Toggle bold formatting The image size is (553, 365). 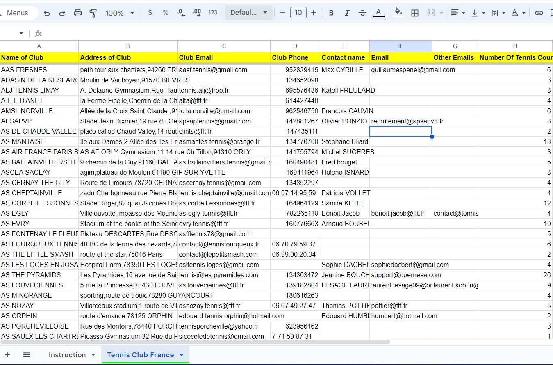(331, 13)
